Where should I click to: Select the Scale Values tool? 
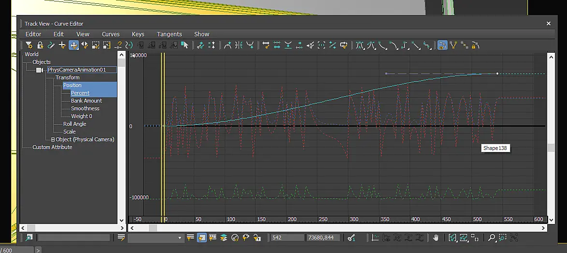107,45
